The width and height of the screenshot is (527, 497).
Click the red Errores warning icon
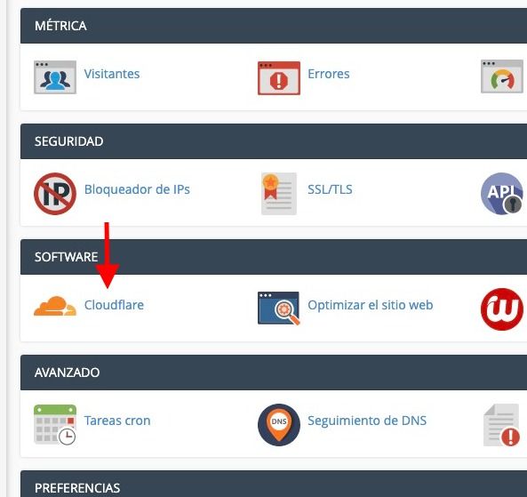[x=279, y=78]
